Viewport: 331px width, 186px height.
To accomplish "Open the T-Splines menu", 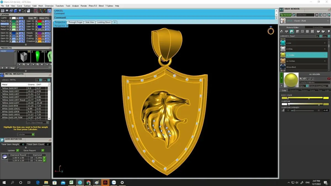I will pyautogui.click(x=109, y=6).
